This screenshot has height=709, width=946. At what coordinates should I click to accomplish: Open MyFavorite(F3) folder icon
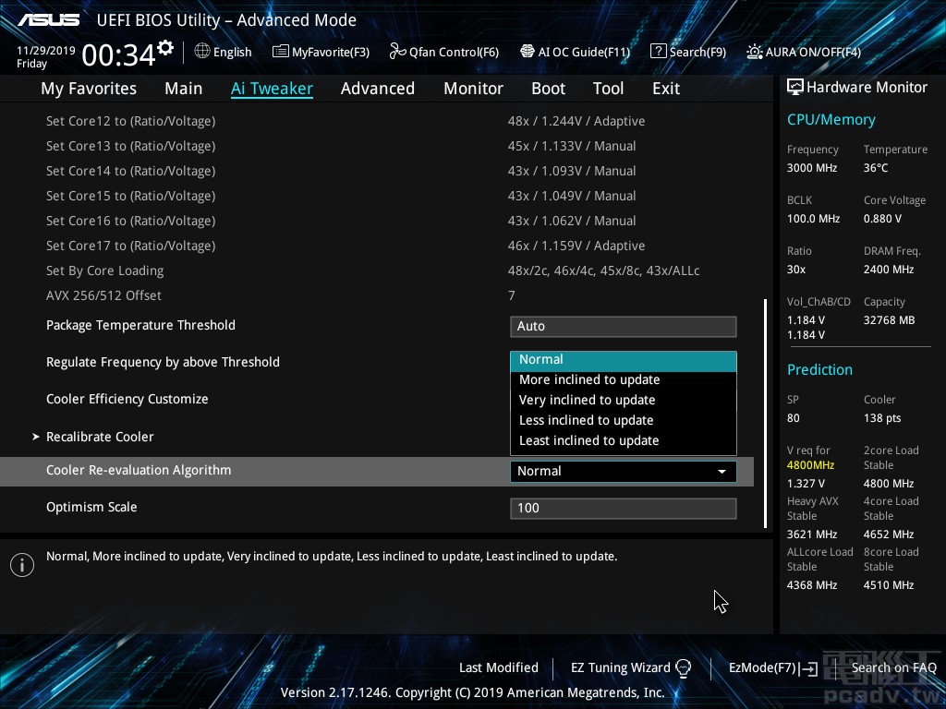pos(280,52)
